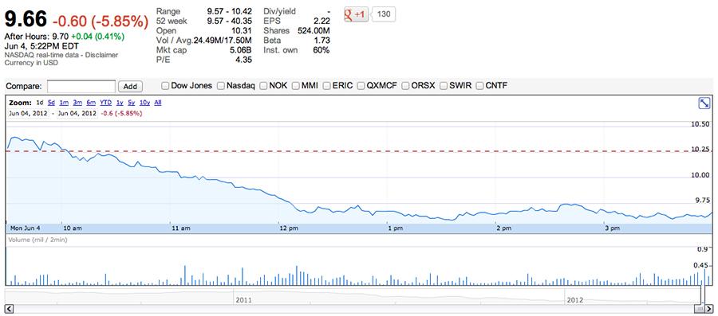Click the P/E value 4.35

243,60
